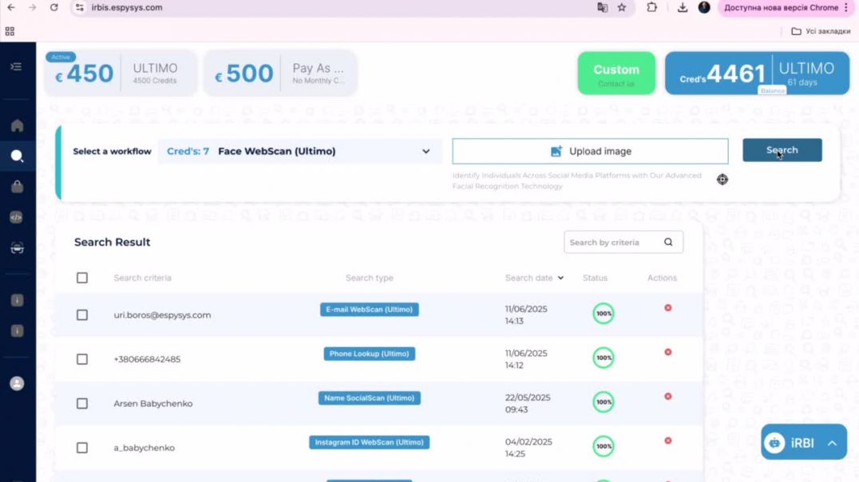This screenshot has width=859, height=482.
Task: Delete the a_babychenko search row
Action: (x=668, y=441)
